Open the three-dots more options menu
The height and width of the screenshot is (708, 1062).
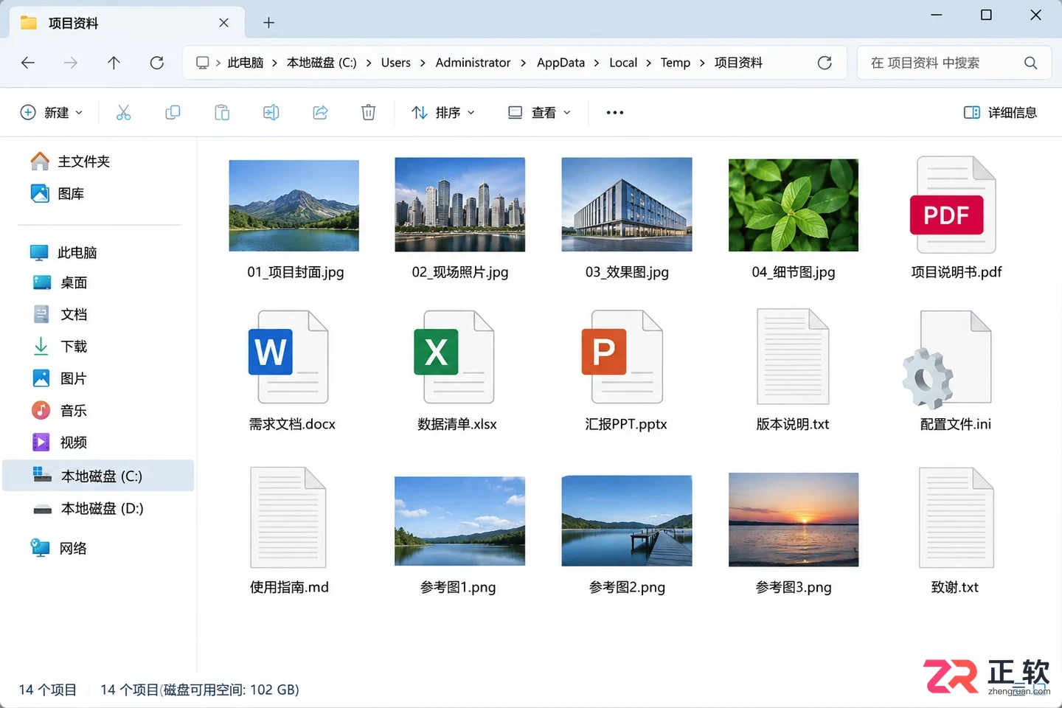point(615,112)
